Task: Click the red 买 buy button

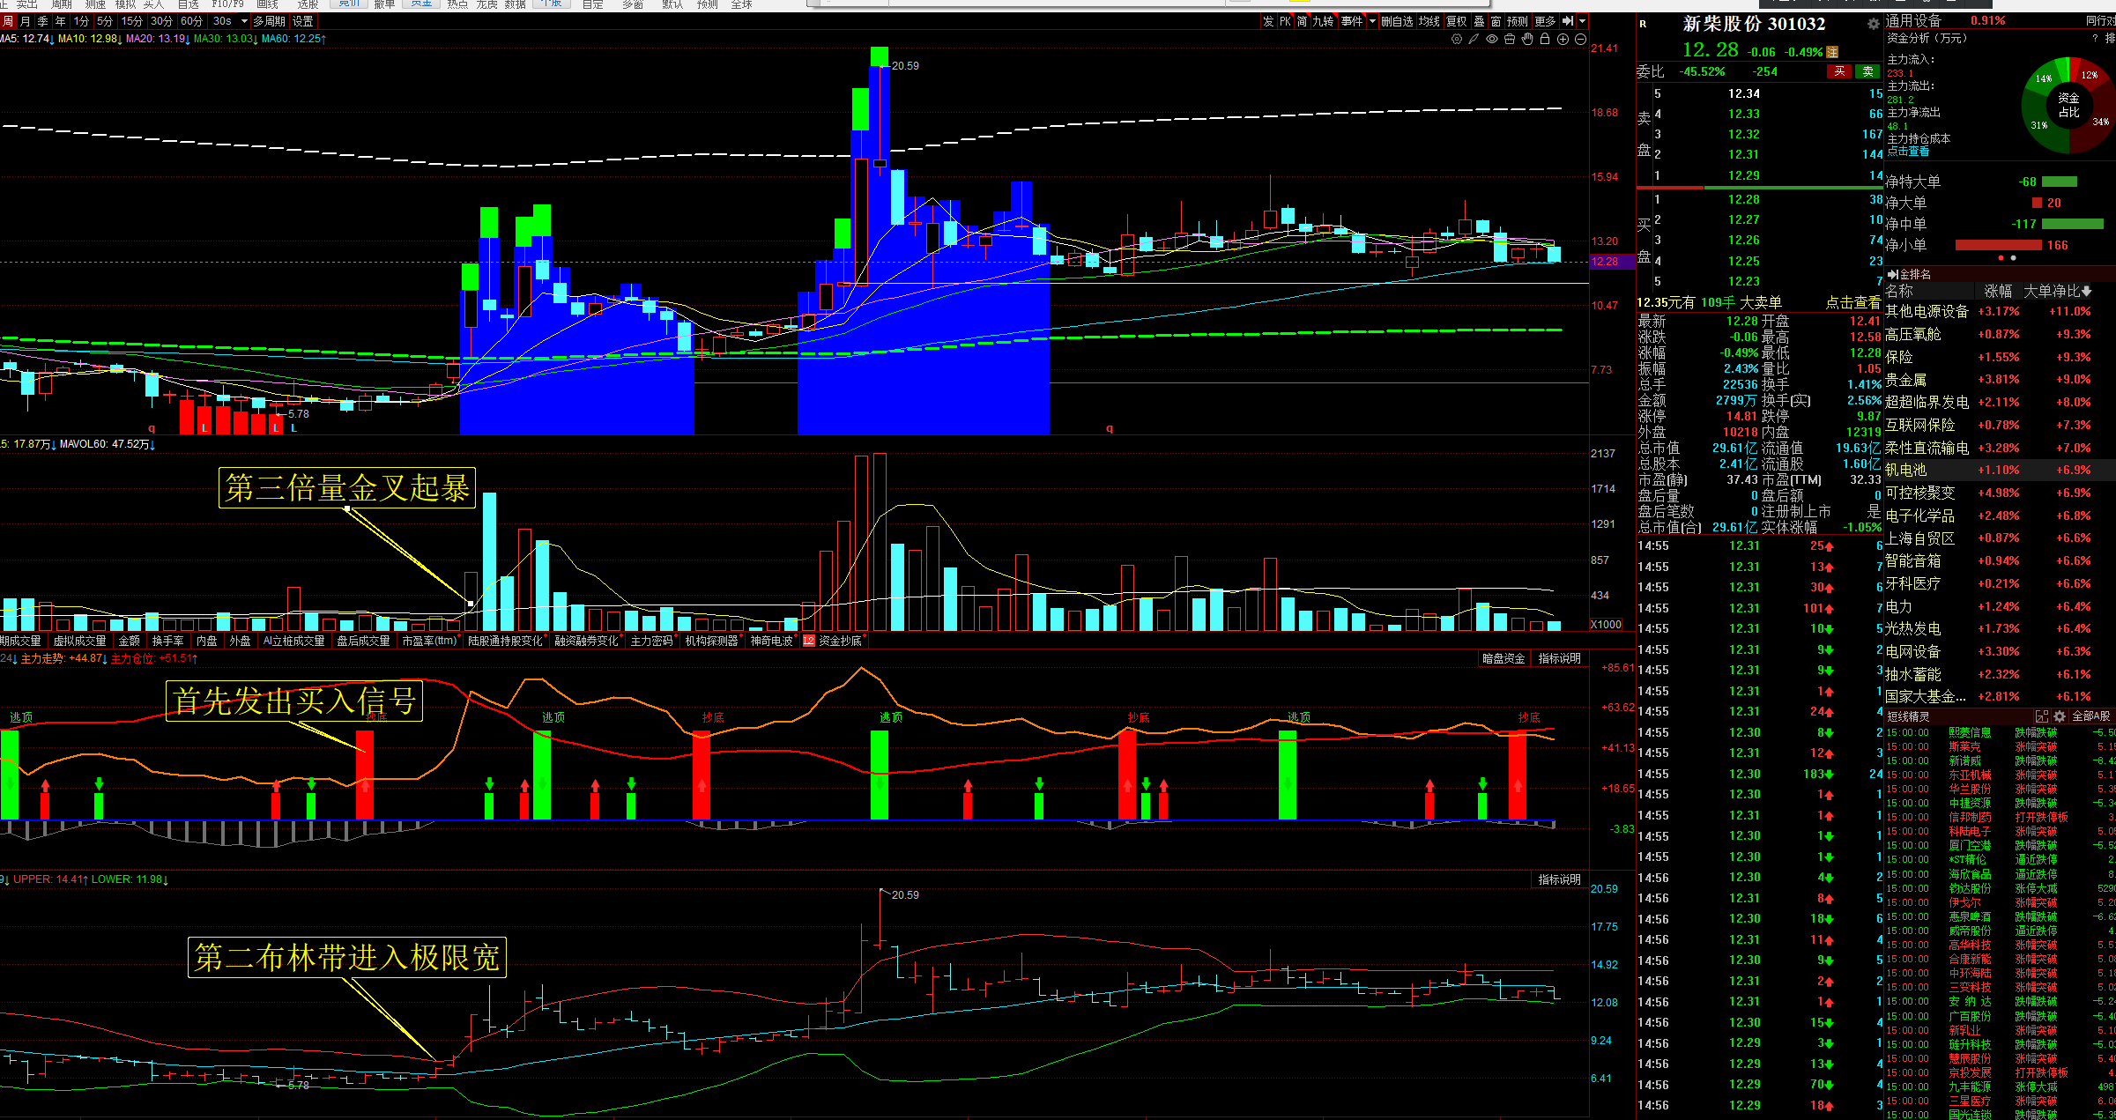Action: point(1839,71)
